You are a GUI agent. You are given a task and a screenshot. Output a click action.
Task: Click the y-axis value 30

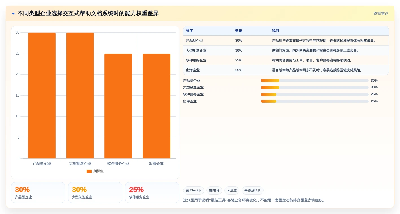coord(18,32)
